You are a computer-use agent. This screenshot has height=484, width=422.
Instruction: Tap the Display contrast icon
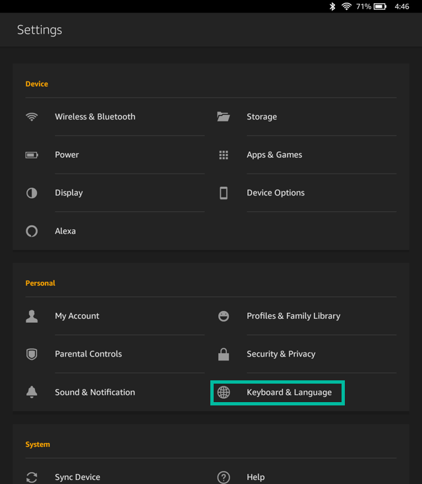(x=32, y=193)
